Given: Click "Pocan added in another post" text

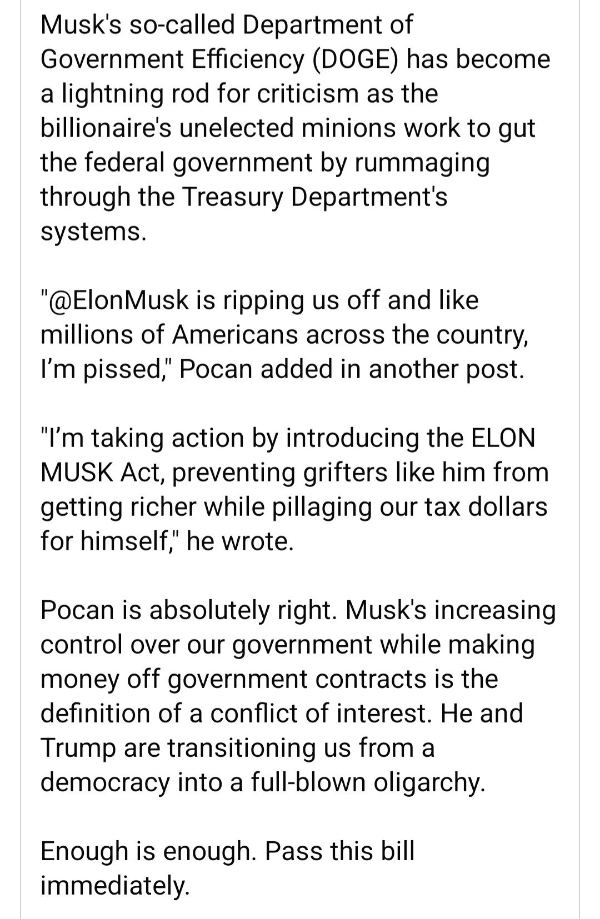Looking at the screenshot, I should coord(352,370).
